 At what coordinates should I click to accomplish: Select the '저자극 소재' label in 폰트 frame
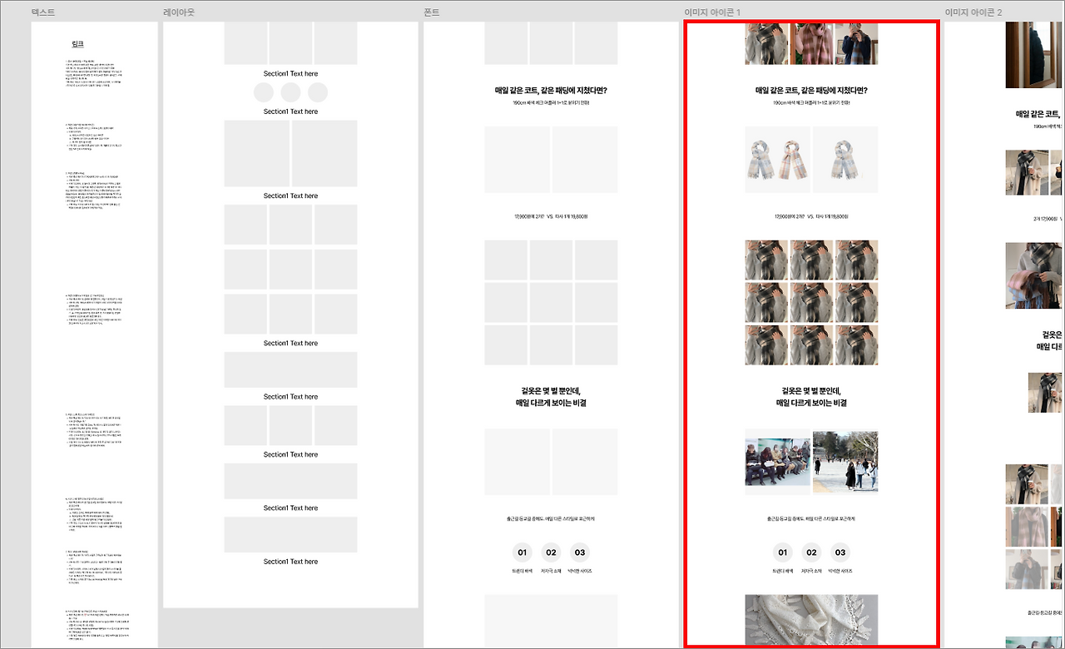551,572
